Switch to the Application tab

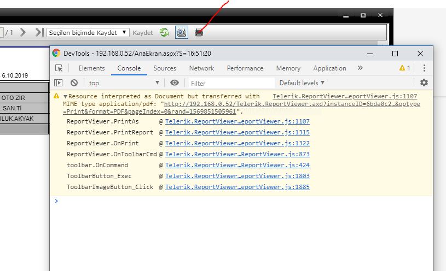tap(329, 68)
